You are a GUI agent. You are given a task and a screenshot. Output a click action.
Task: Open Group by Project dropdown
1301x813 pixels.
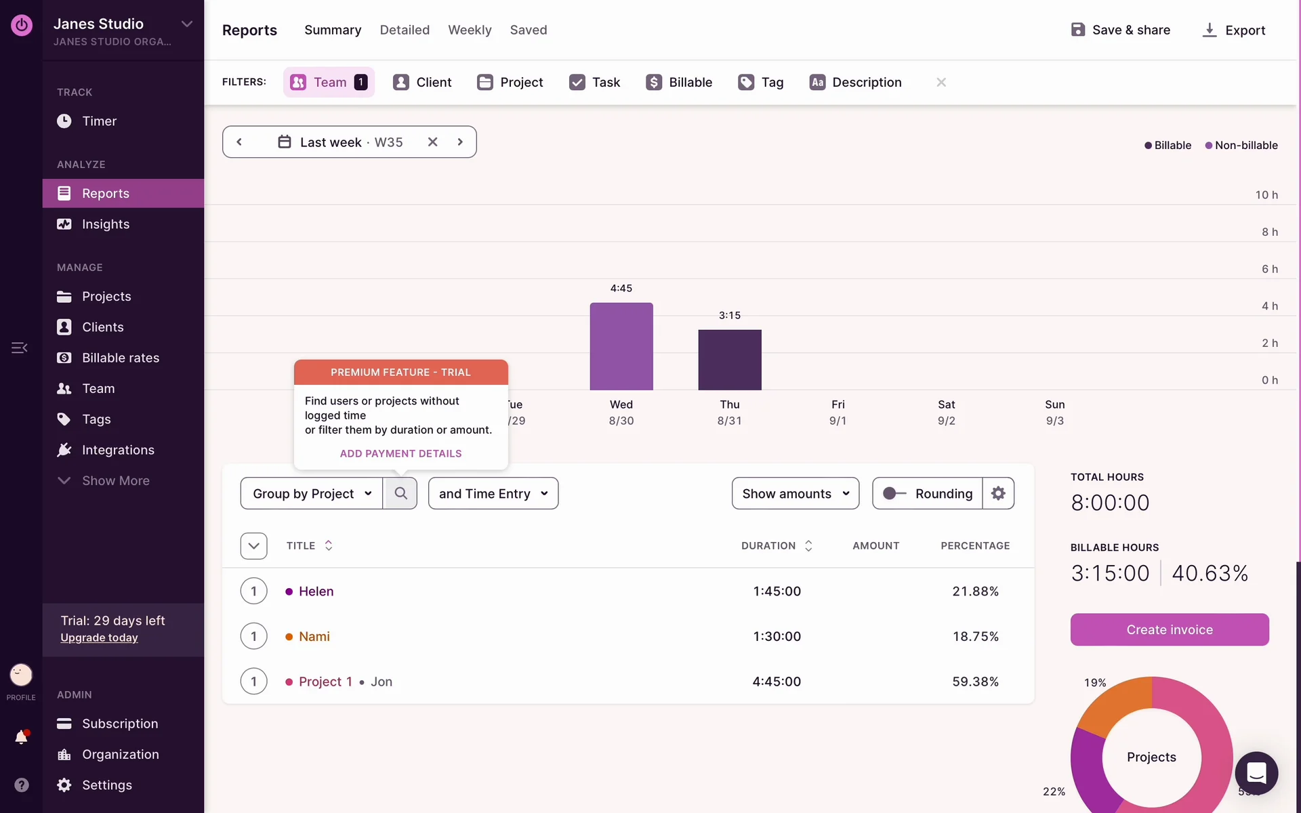click(312, 493)
